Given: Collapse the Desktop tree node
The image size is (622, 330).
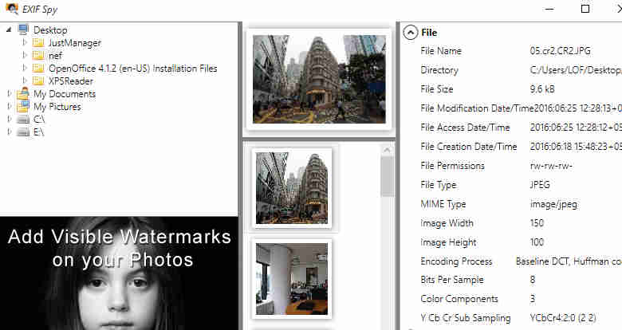Looking at the screenshot, I should (x=9, y=29).
